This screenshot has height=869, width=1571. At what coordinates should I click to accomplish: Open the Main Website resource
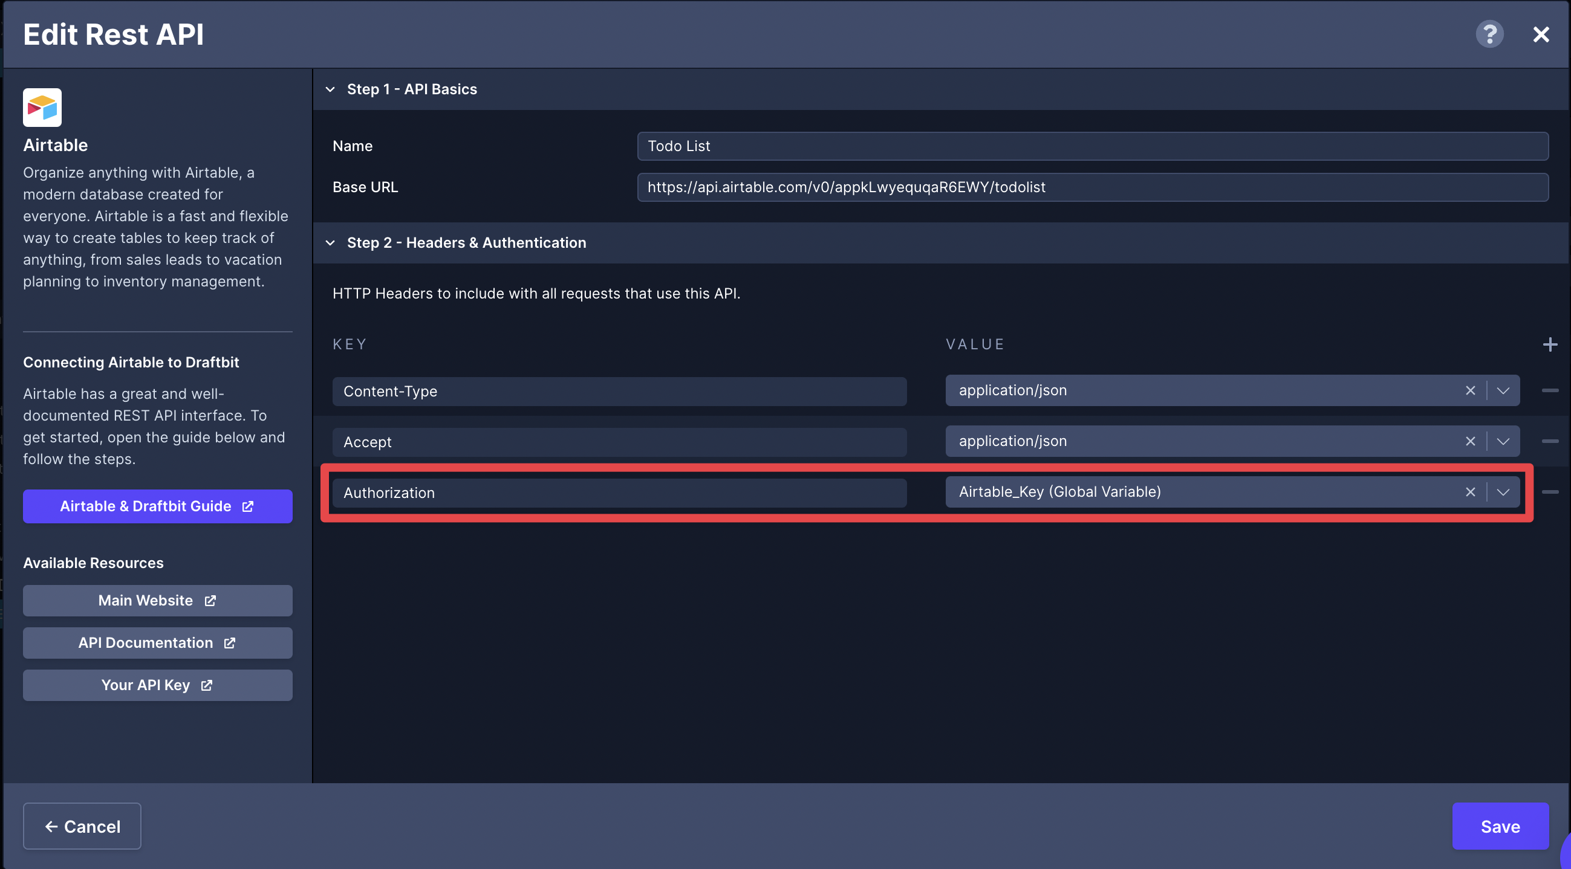pyautogui.click(x=157, y=601)
